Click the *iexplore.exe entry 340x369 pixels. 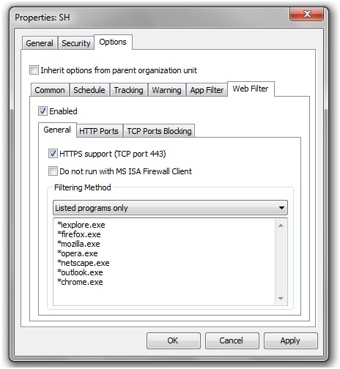(x=81, y=225)
